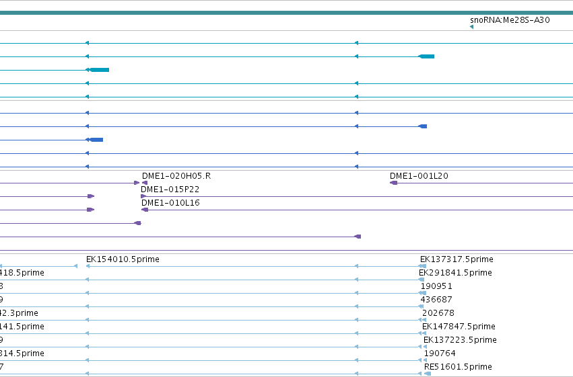Select the snoRNA:Me28S-A30 feature label
The height and width of the screenshot is (377, 573).
(x=510, y=20)
